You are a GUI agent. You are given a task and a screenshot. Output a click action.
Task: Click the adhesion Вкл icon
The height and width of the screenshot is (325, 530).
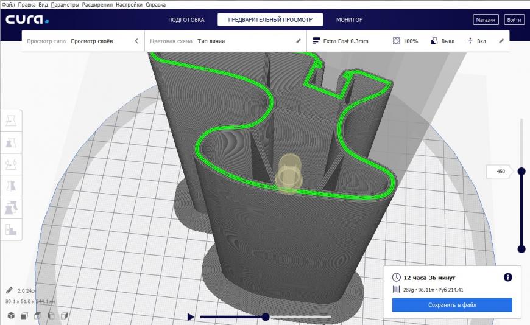tap(470, 41)
